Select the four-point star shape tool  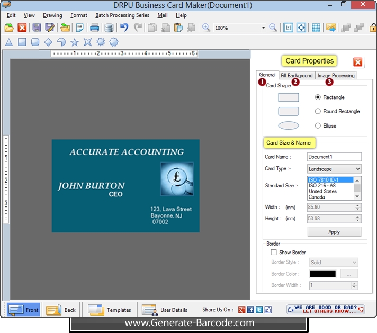87,42
